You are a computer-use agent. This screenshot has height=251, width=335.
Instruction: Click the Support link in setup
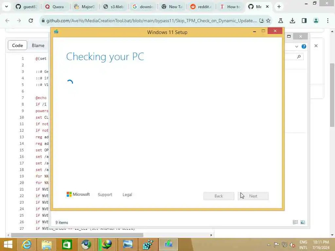(105, 194)
